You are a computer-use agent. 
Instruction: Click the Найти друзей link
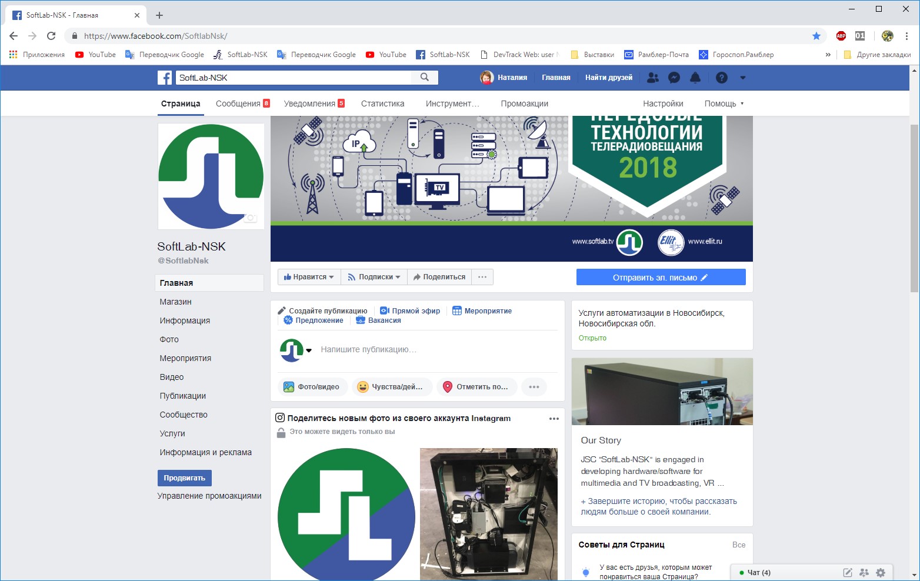click(609, 78)
